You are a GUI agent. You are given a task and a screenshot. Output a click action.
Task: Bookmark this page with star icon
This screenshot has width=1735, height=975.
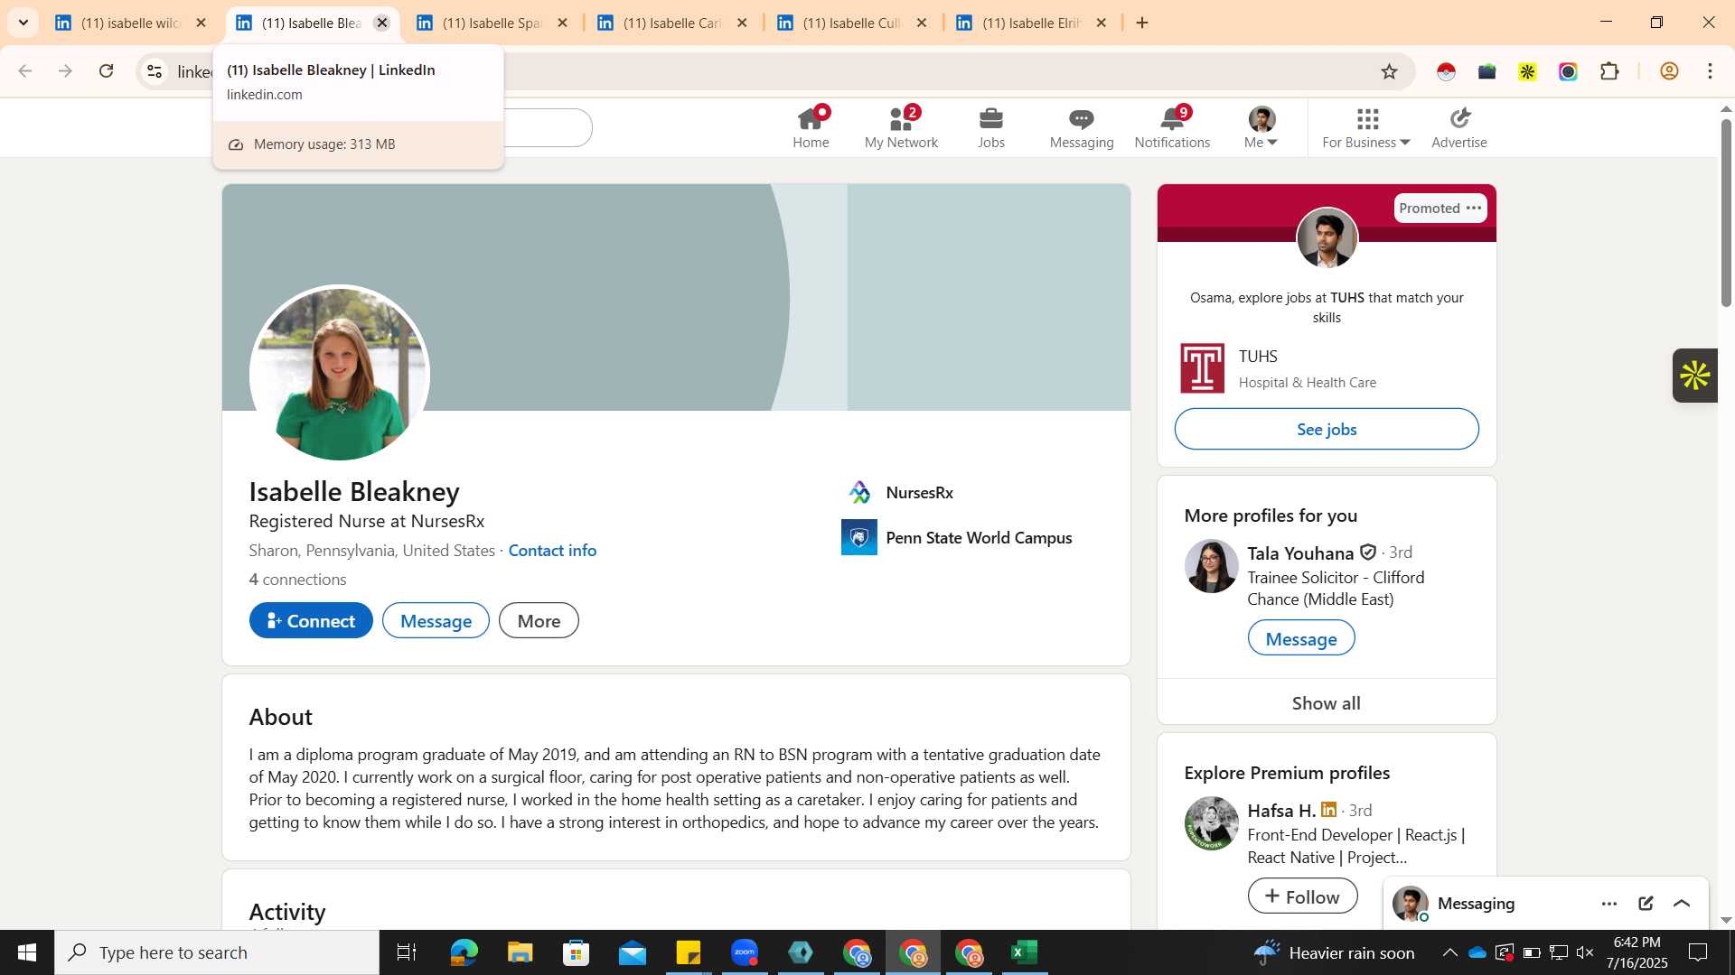coord(1390,71)
